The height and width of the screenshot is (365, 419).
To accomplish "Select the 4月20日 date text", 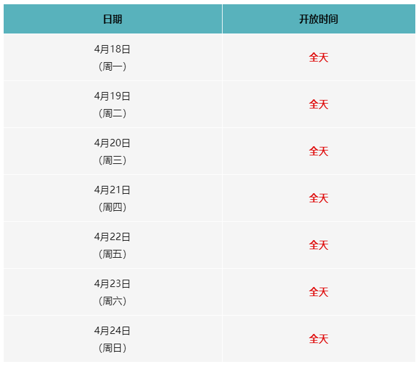I will tap(112, 143).
